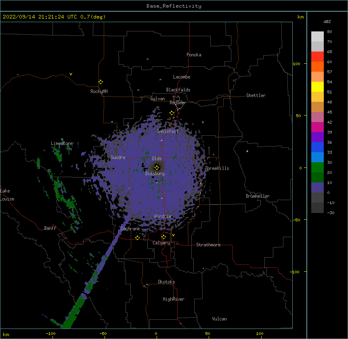Click the Airdrie label
The image size is (348, 339).
coord(163,216)
